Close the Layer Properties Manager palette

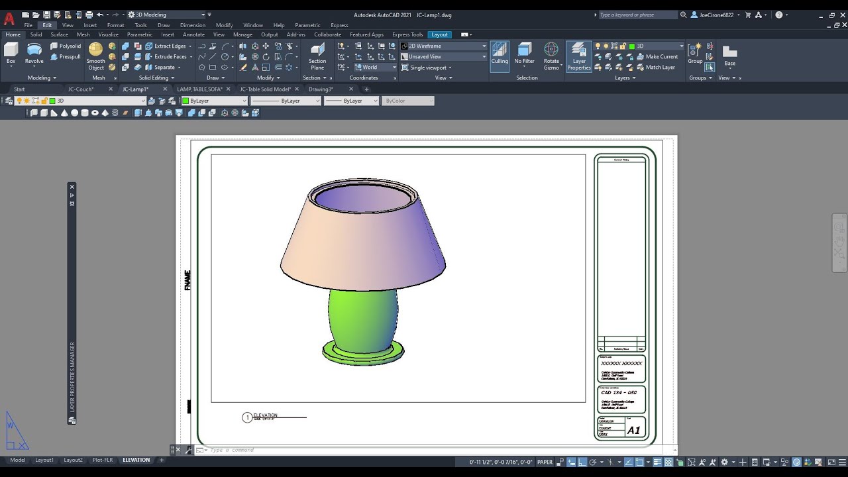tap(72, 187)
